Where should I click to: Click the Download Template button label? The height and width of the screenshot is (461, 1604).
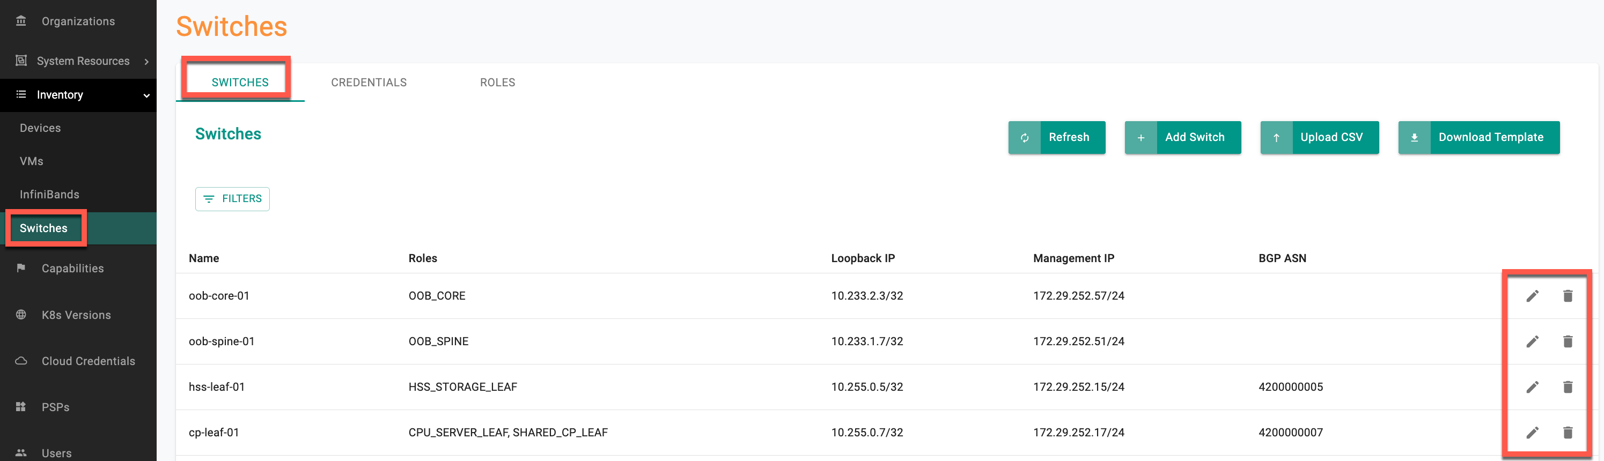[x=1491, y=137]
